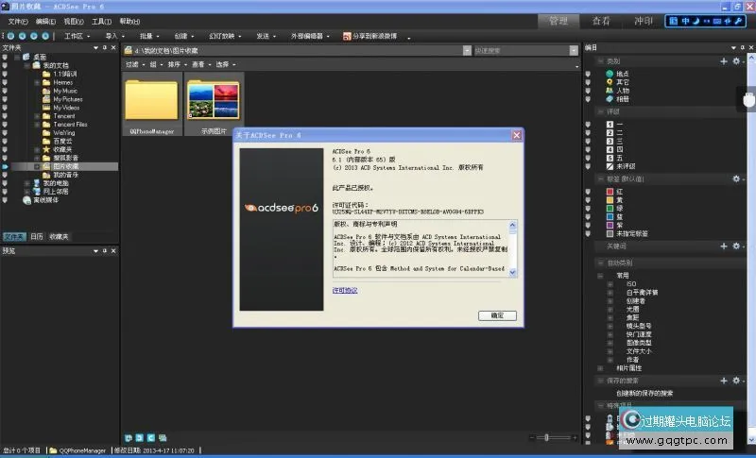Select rating 三 in catalog panel
The height and width of the screenshot is (458, 756).
620,141
